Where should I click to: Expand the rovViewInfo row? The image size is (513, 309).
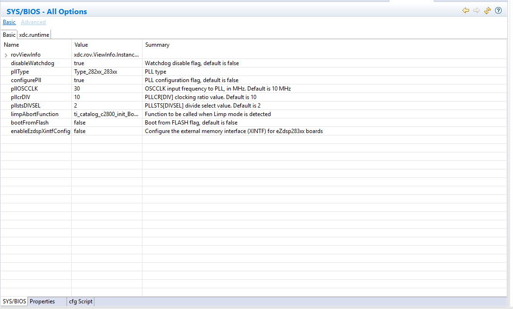click(x=6, y=55)
